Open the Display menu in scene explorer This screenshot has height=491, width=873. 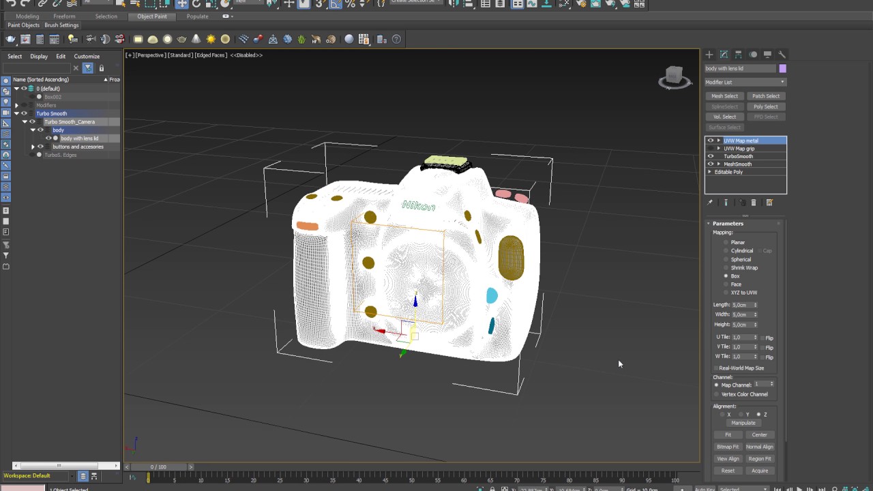[39, 57]
